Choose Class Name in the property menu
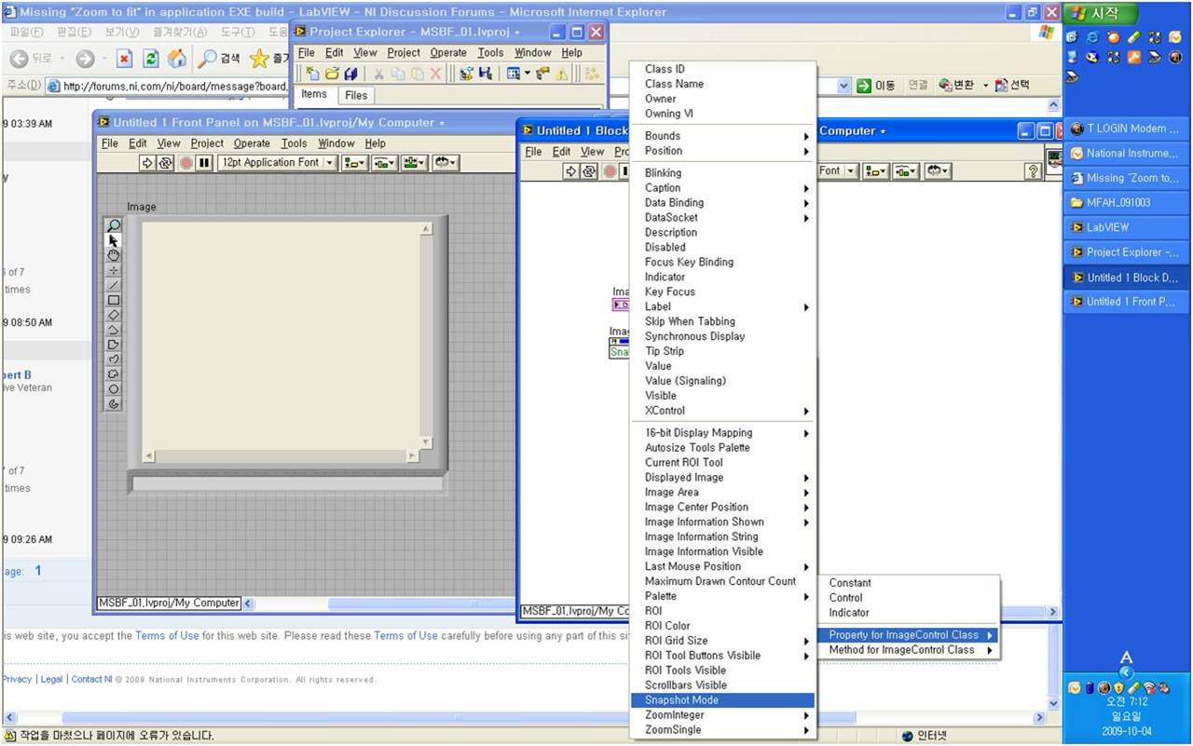Viewport: 1193px width, 746px height. pos(722,84)
